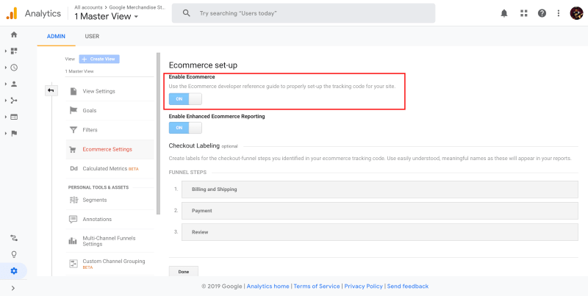Click the Google Analytics logo
This screenshot has height=296, width=588.
[x=12, y=13]
